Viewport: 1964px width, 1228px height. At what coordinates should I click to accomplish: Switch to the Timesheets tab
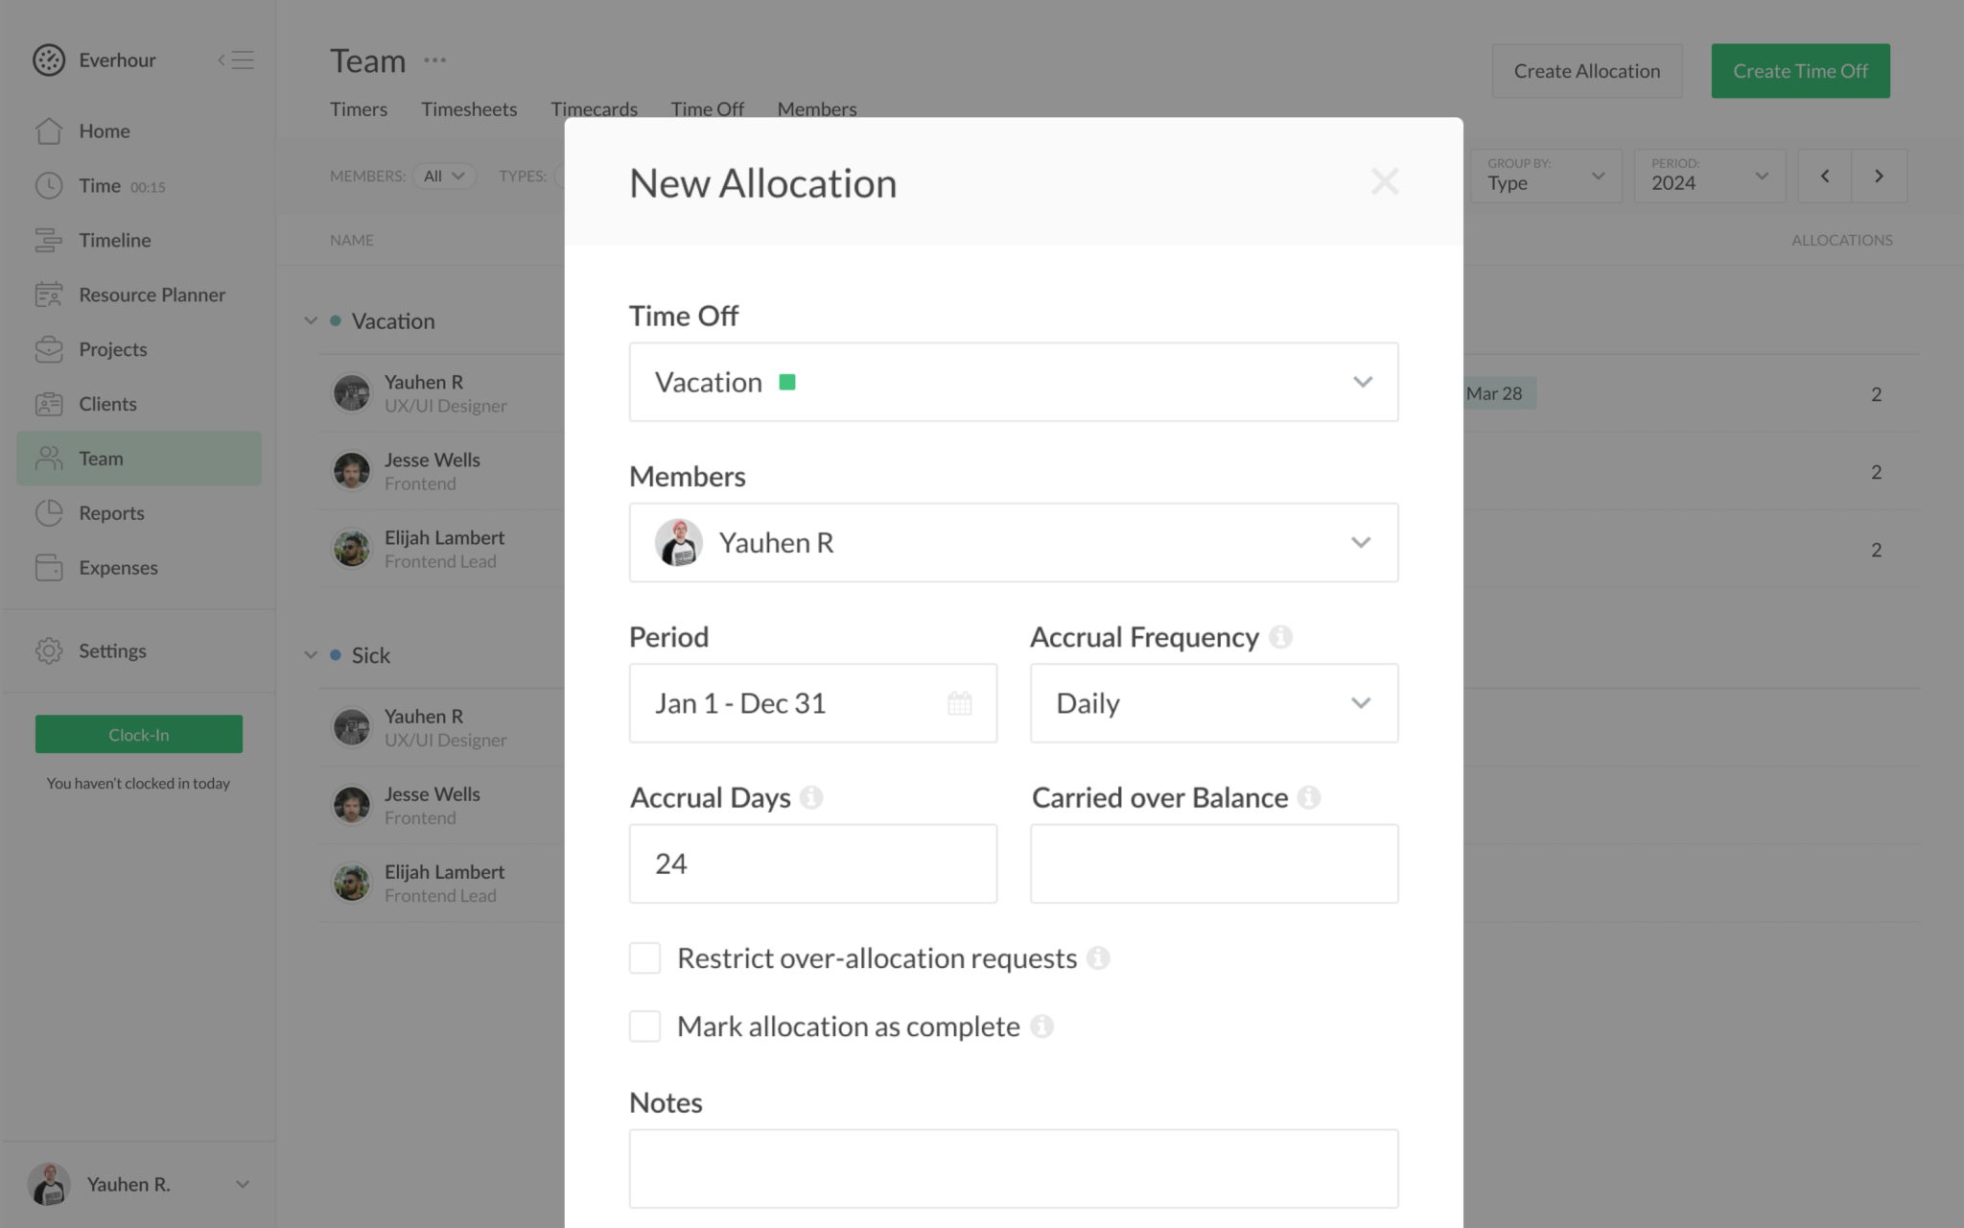pos(469,108)
